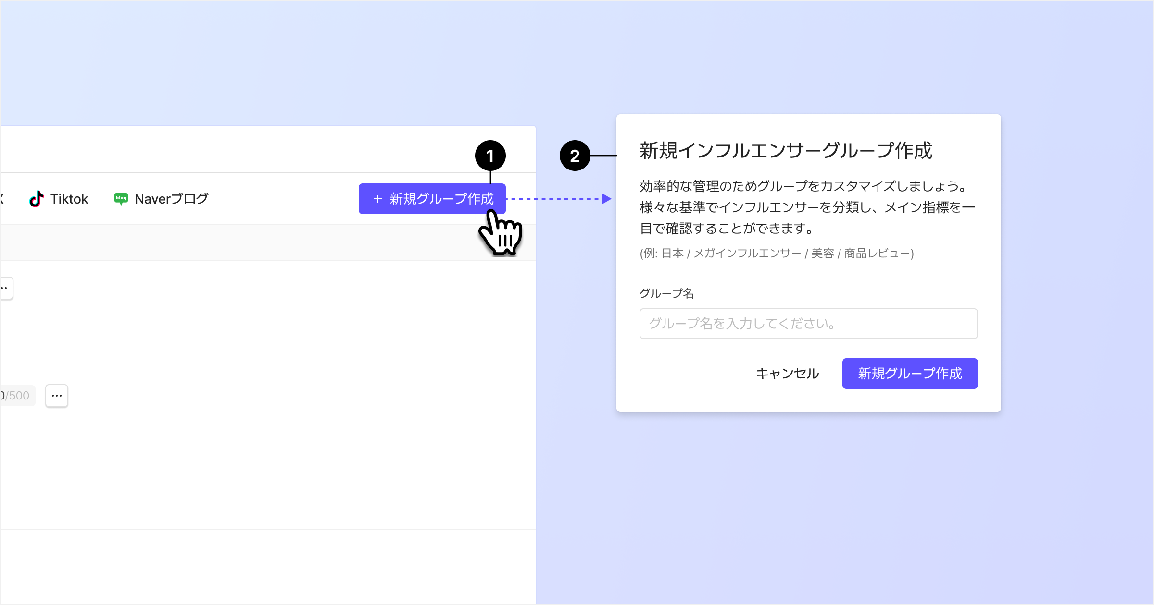Click the black step 2 badge
The height and width of the screenshot is (605, 1154).
click(575, 156)
